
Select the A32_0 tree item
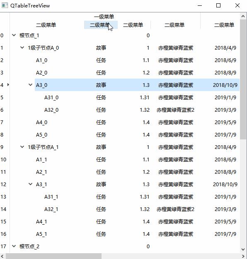[x=51, y=110]
